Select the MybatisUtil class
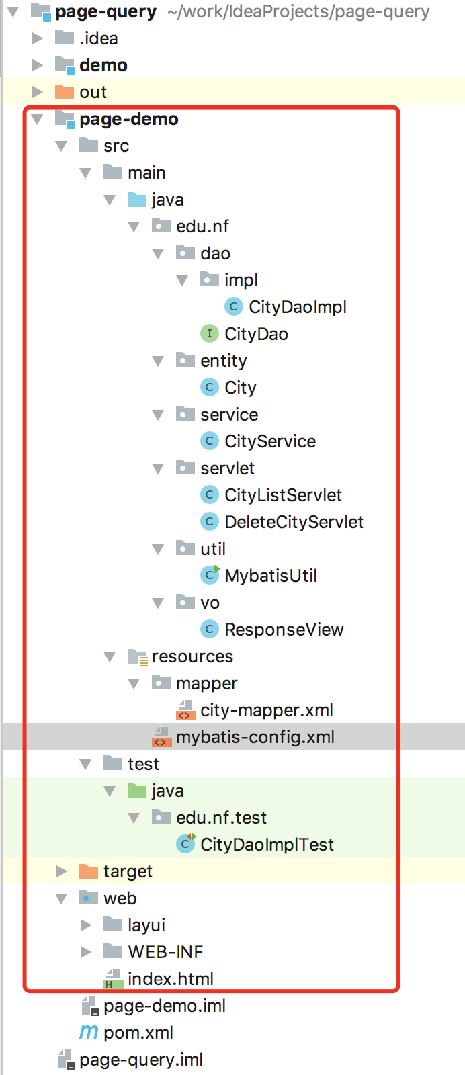Screen dimensions: 465x1075 point(271,576)
